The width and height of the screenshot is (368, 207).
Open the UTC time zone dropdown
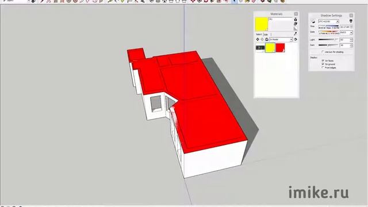(x=328, y=21)
